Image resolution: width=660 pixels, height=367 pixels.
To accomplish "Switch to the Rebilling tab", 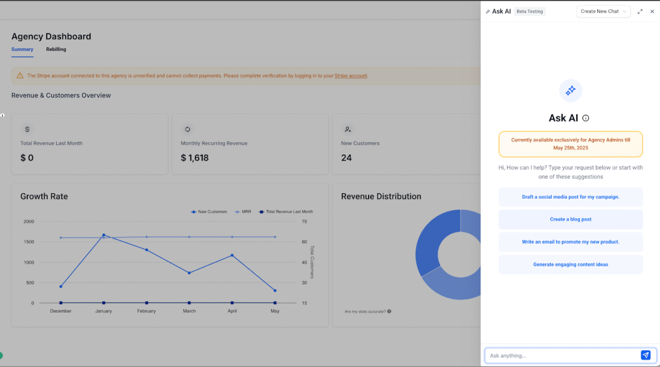I will (x=56, y=49).
